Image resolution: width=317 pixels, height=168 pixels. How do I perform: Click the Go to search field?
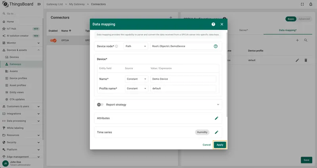[21, 14]
